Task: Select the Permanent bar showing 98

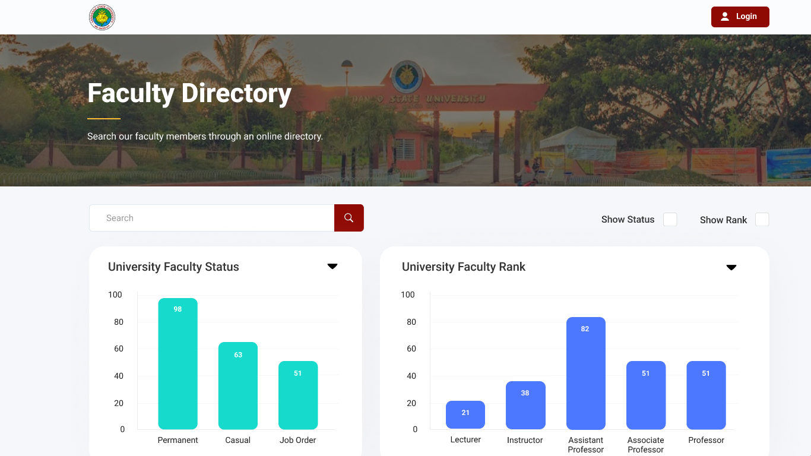Action: 178,363
